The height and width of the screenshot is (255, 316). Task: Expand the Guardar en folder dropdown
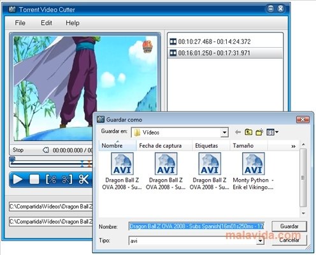click(224, 133)
